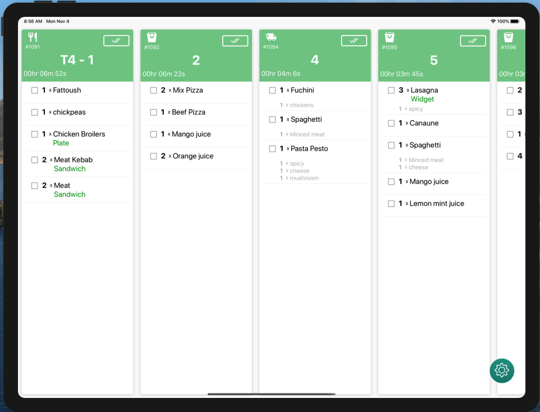The image size is (540, 412).
Task: Check the chickpeas item checkbox
Action: pyautogui.click(x=34, y=112)
